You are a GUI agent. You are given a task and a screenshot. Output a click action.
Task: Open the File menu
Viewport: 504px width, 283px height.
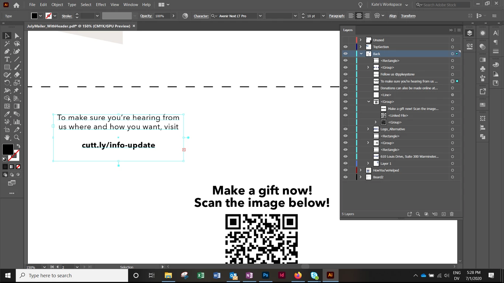[x=32, y=4]
